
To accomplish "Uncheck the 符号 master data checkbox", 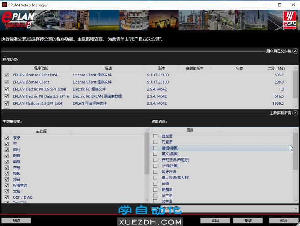I will (x=7, y=167).
